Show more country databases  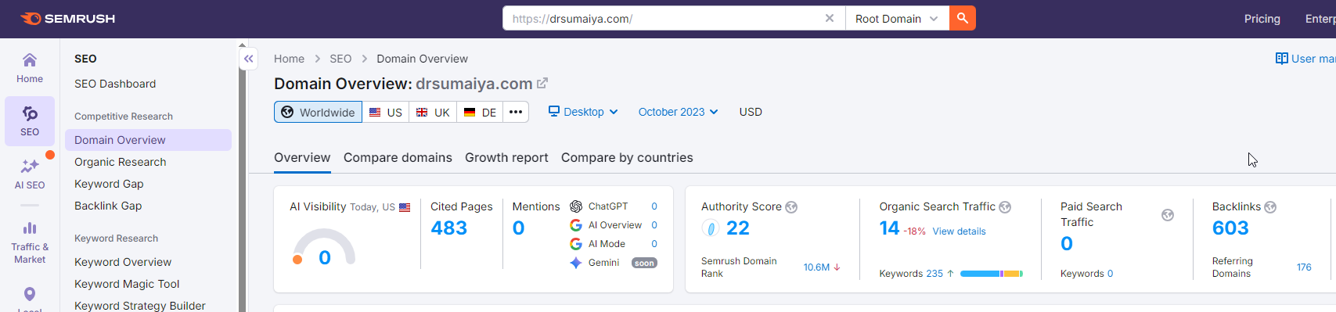(516, 112)
